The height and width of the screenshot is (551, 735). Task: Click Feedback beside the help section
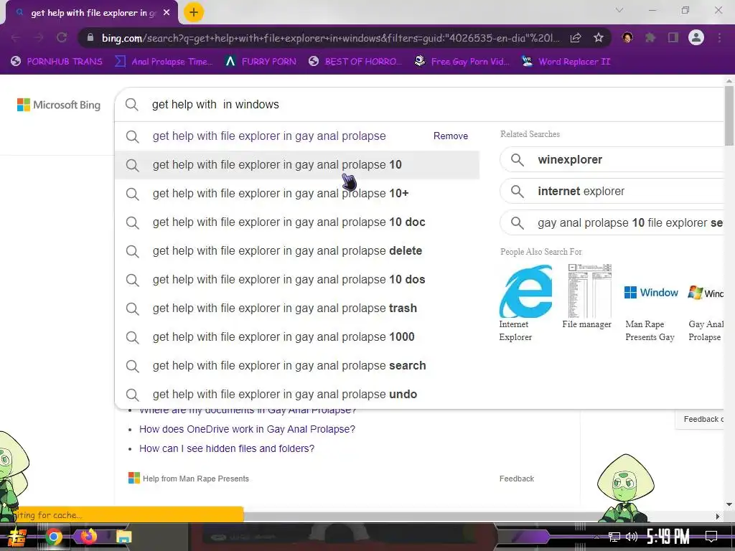click(517, 479)
